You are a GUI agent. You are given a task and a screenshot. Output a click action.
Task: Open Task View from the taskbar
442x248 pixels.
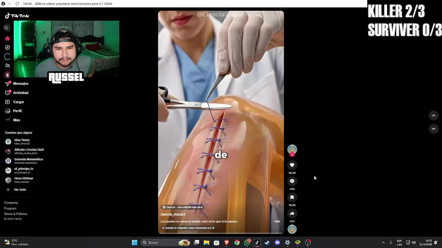[x=196, y=242]
